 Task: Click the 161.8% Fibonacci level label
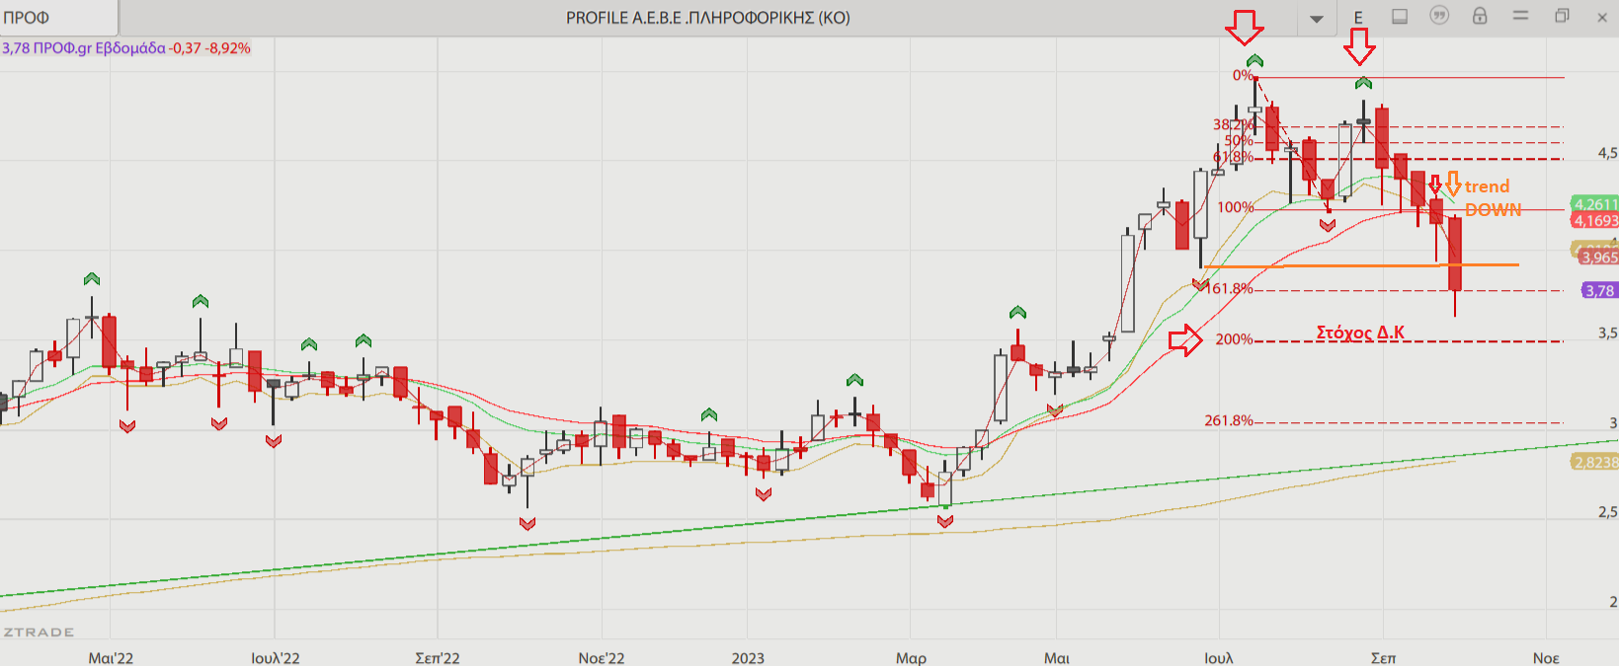[1229, 288]
